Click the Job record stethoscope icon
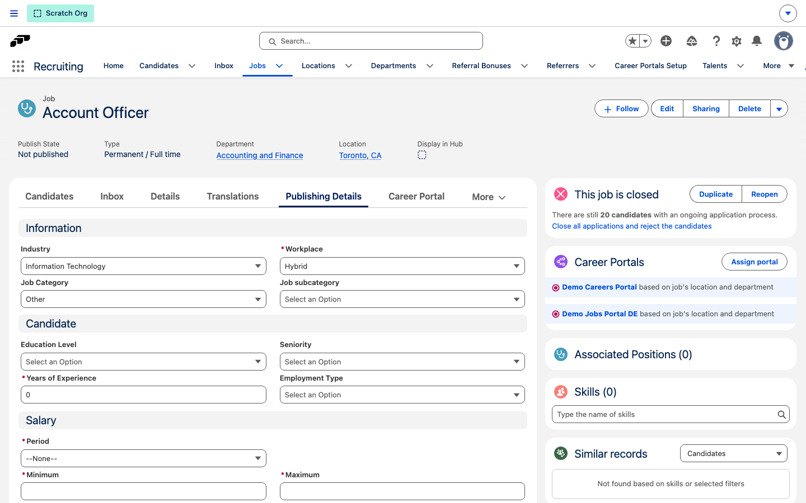Viewport: 806px width, 503px height. 27,108
